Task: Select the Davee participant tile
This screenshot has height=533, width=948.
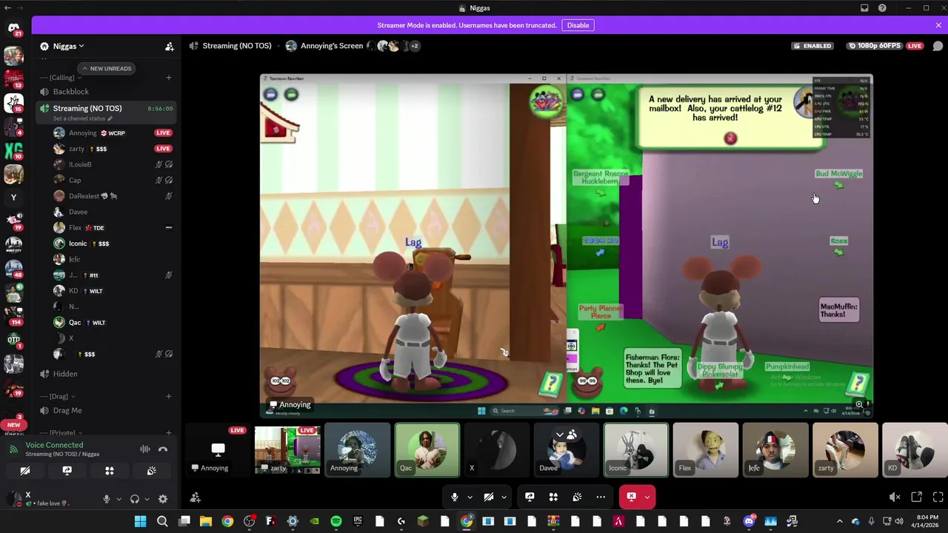Action: 567,449
